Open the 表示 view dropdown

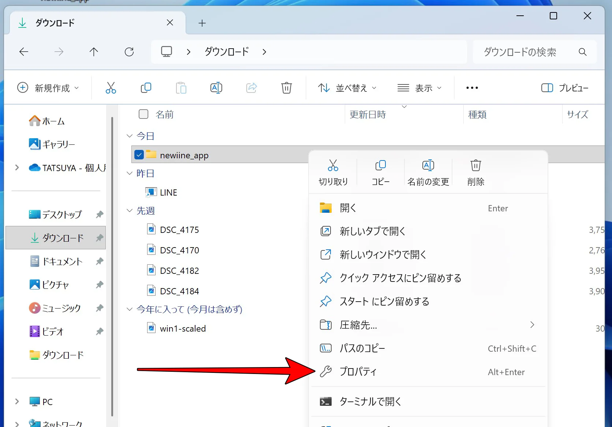tap(419, 88)
